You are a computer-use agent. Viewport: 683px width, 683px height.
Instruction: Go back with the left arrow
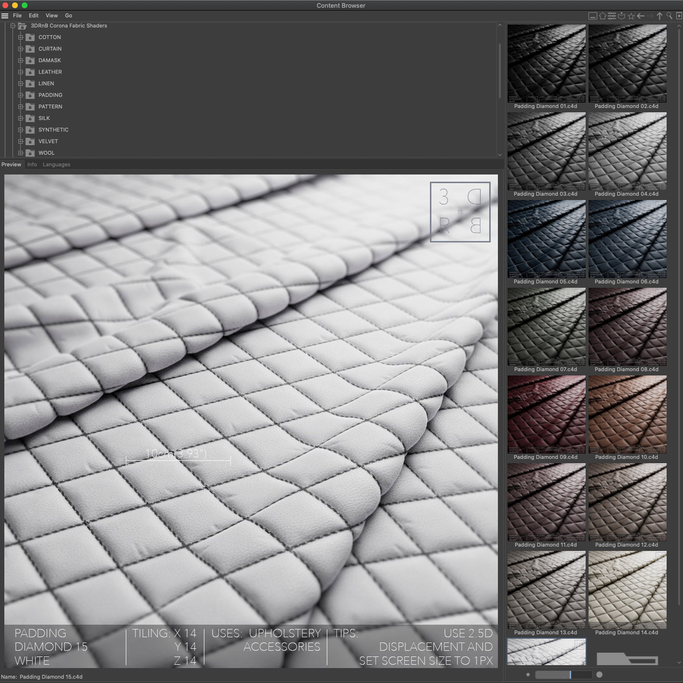point(641,16)
